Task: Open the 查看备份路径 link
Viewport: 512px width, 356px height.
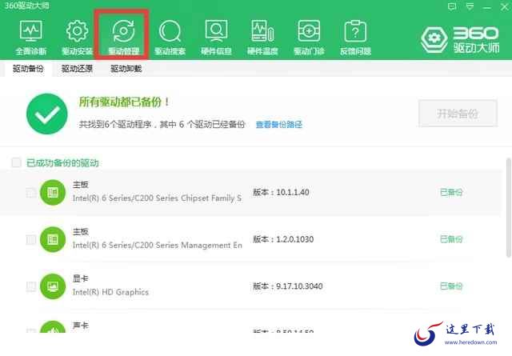Action: tap(279, 125)
